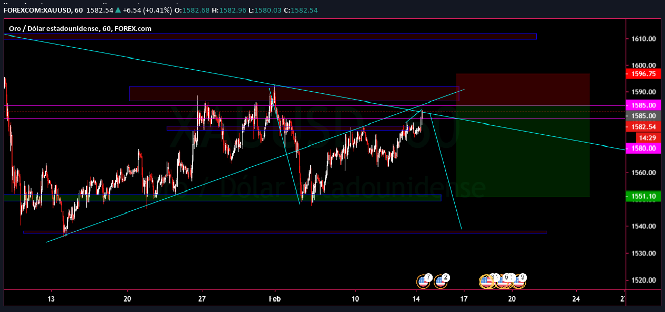665x312 pixels.
Task: Select the blue resistance rectangle near 1610
Action: tap(315, 36)
